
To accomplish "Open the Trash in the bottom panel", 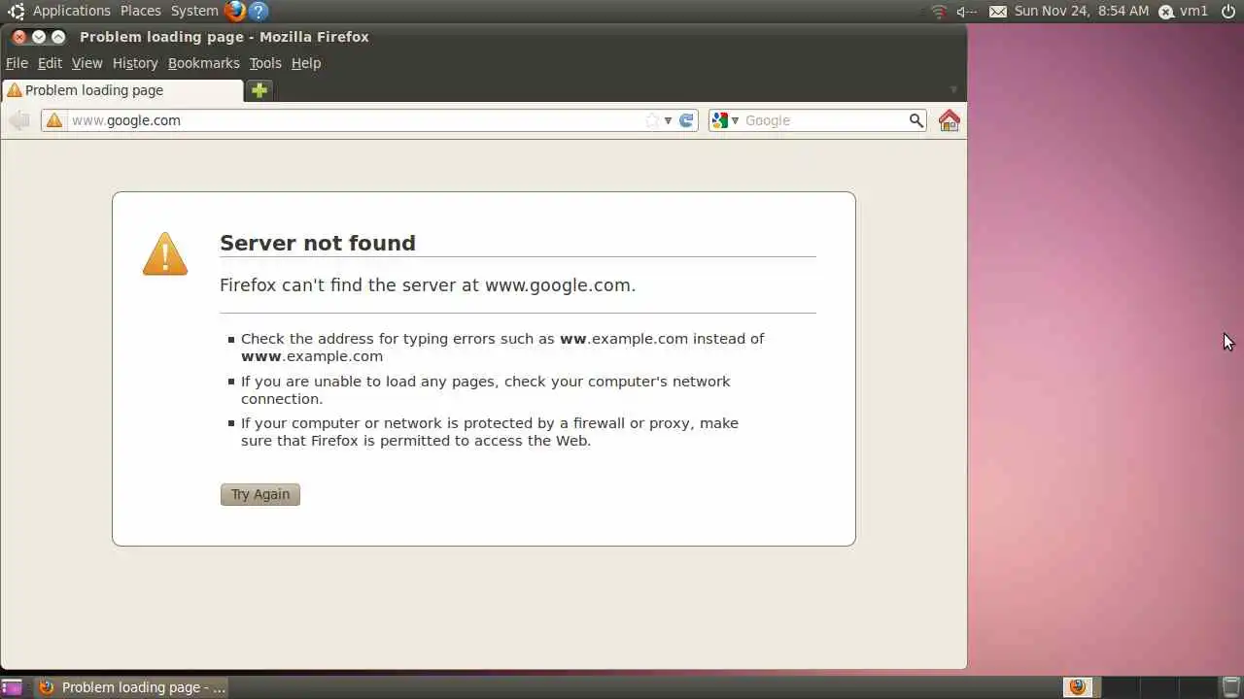I will 1231,687.
